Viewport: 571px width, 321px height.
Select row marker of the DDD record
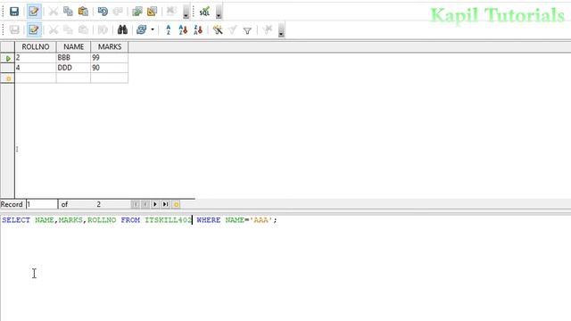7,68
